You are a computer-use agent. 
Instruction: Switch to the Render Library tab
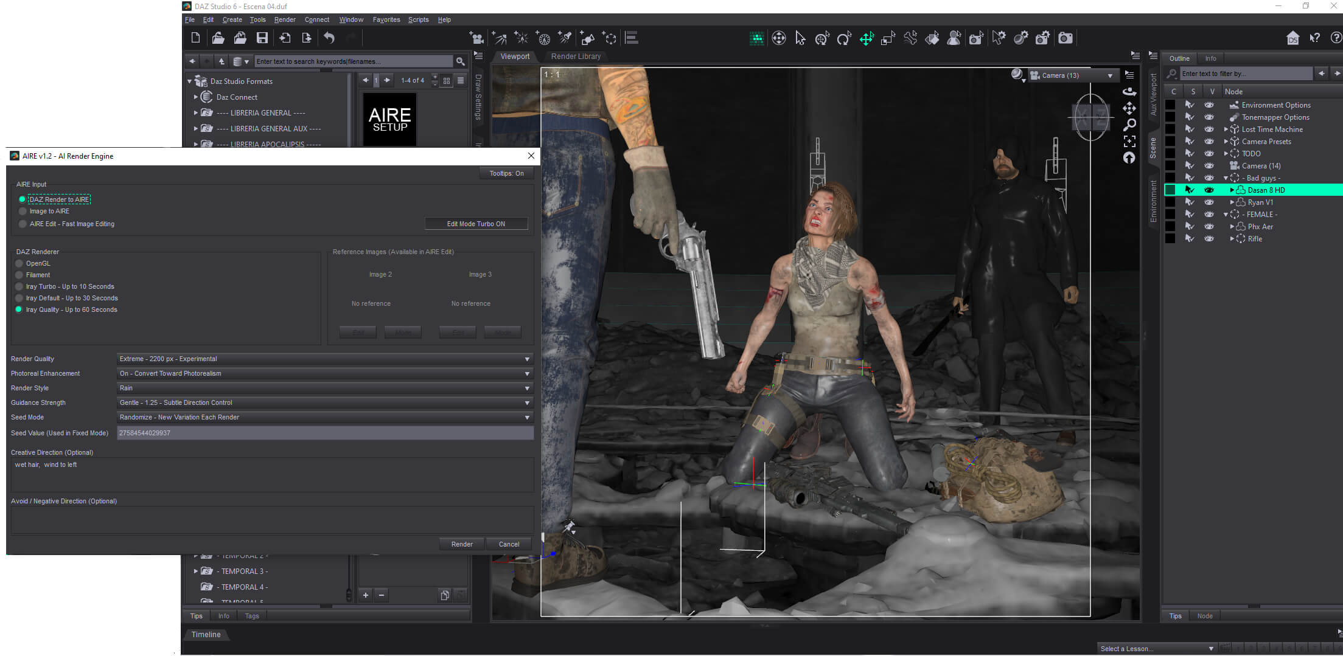coord(576,56)
